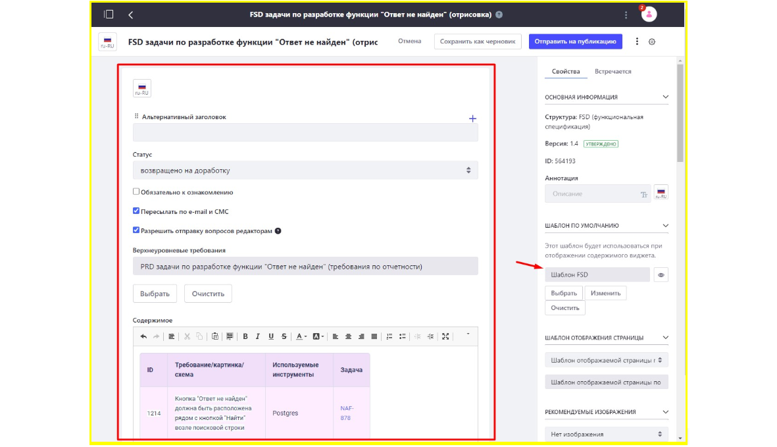This screenshot has width=777, height=447.
Task: Collapse ШАБЛОН ОТОБРАЖЕНИЯ СТРАНИЦЫ section
Action: 666,338
